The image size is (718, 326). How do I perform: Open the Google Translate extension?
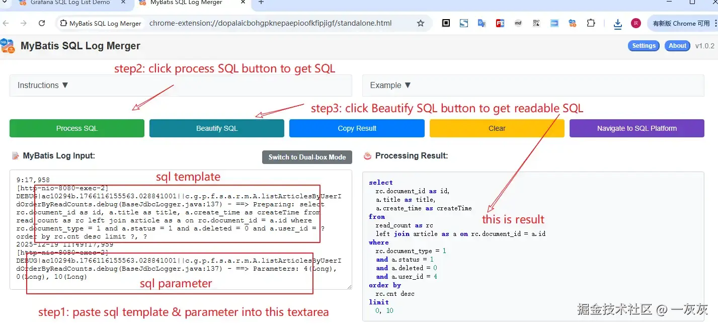[x=482, y=23]
